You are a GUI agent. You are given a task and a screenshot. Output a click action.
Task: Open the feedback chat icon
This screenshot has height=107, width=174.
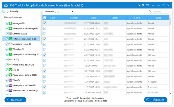coord(147,5)
